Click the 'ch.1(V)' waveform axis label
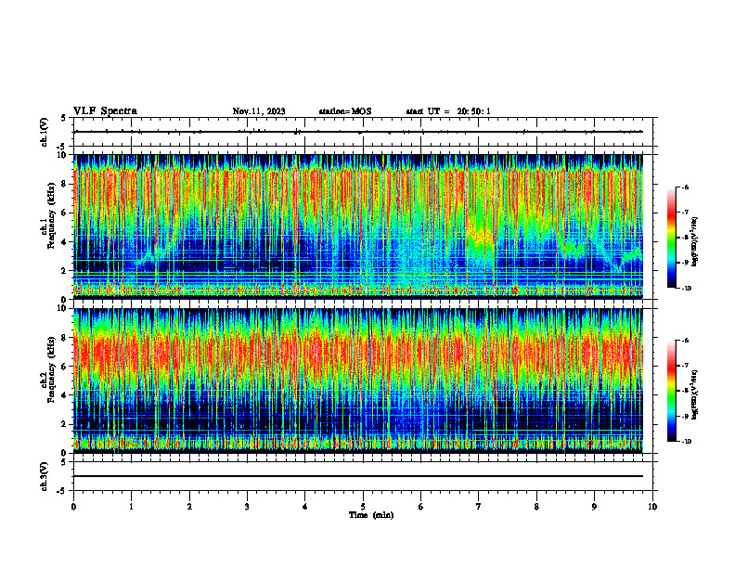Viewport: 735px width, 568px height. pyautogui.click(x=45, y=132)
